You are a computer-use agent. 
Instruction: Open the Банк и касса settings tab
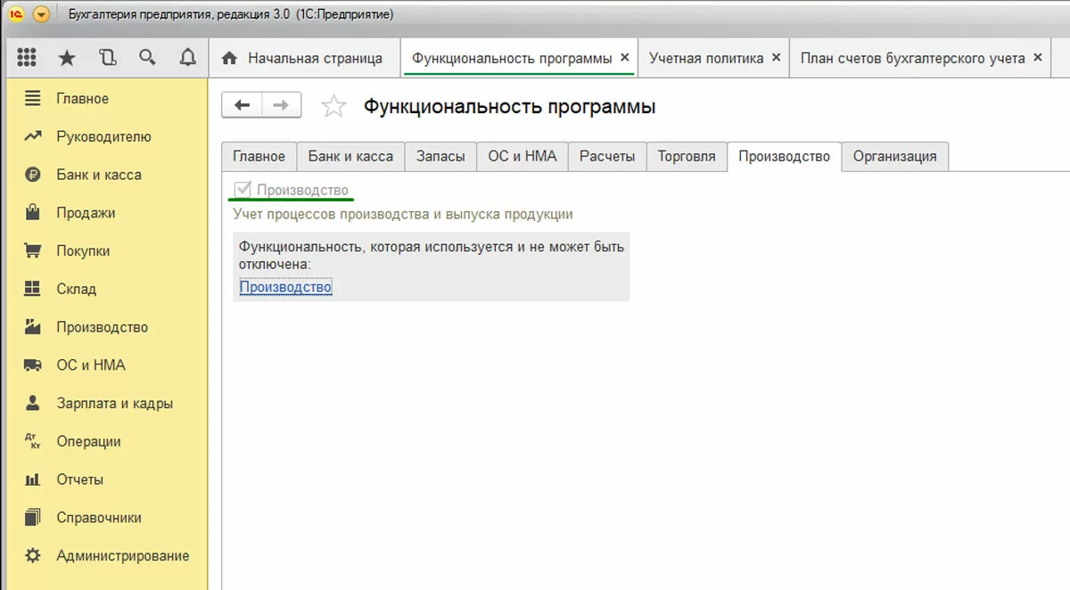(x=350, y=156)
